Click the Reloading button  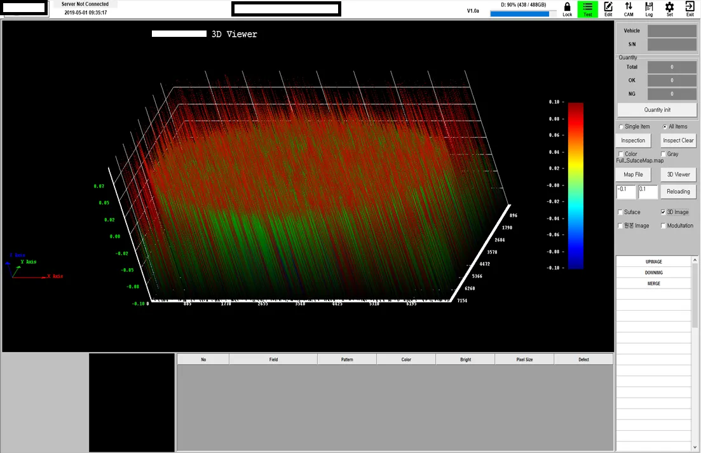click(678, 191)
